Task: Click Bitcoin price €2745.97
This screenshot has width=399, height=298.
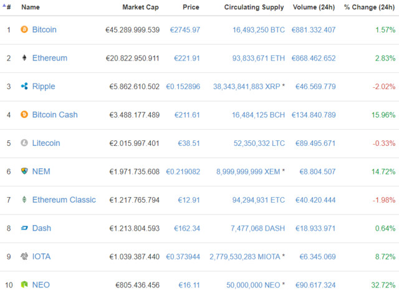Action: click(185, 30)
